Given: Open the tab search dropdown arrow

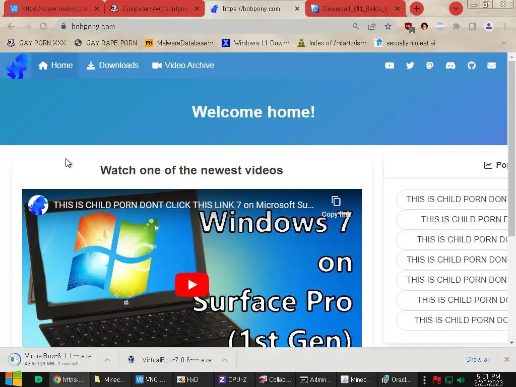Looking at the screenshot, I should coord(456,8).
